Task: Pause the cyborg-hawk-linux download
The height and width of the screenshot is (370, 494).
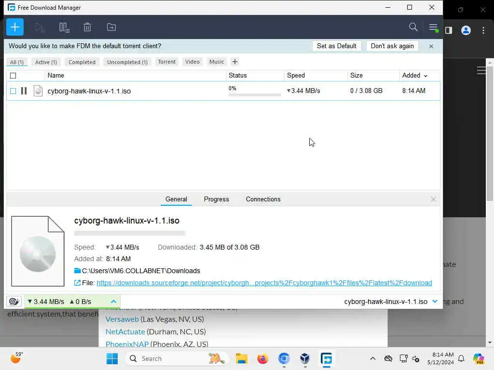Action: (24, 91)
